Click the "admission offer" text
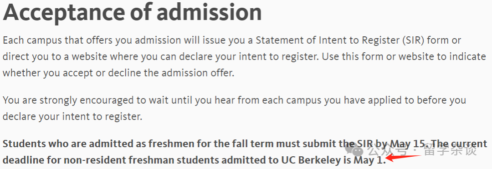 [198, 73]
